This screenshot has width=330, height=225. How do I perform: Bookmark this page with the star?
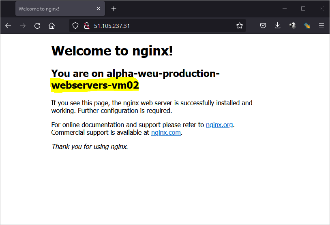240,25
